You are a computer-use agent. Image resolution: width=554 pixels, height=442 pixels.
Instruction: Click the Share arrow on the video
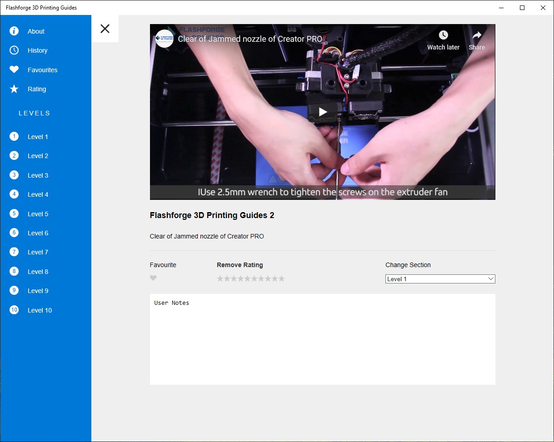click(477, 35)
